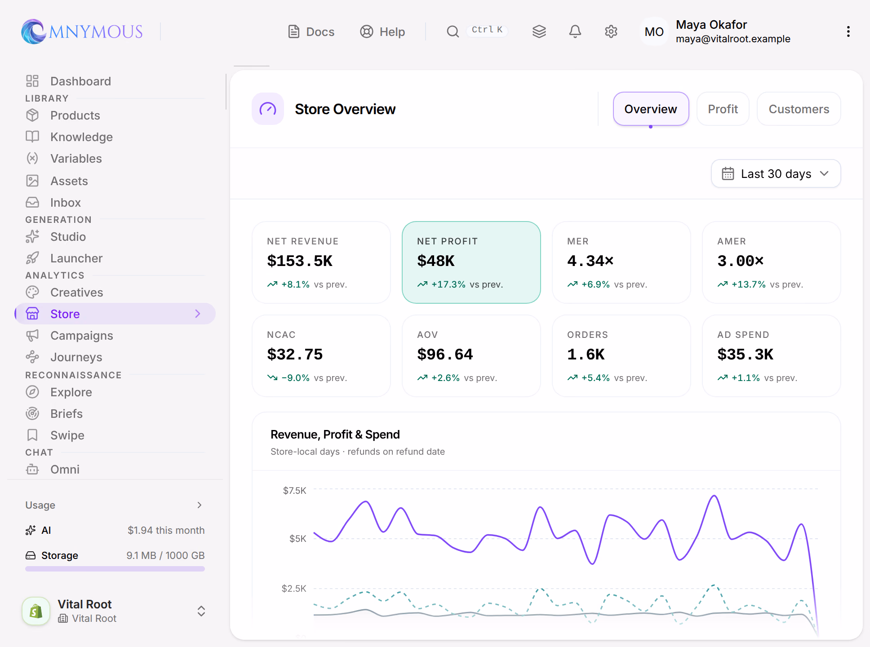Screen dimensions: 870x647
Task: Click the Shopify store logo
Action: point(36,611)
